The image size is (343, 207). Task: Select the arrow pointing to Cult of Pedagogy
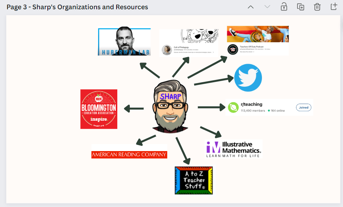tap(181, 67)
